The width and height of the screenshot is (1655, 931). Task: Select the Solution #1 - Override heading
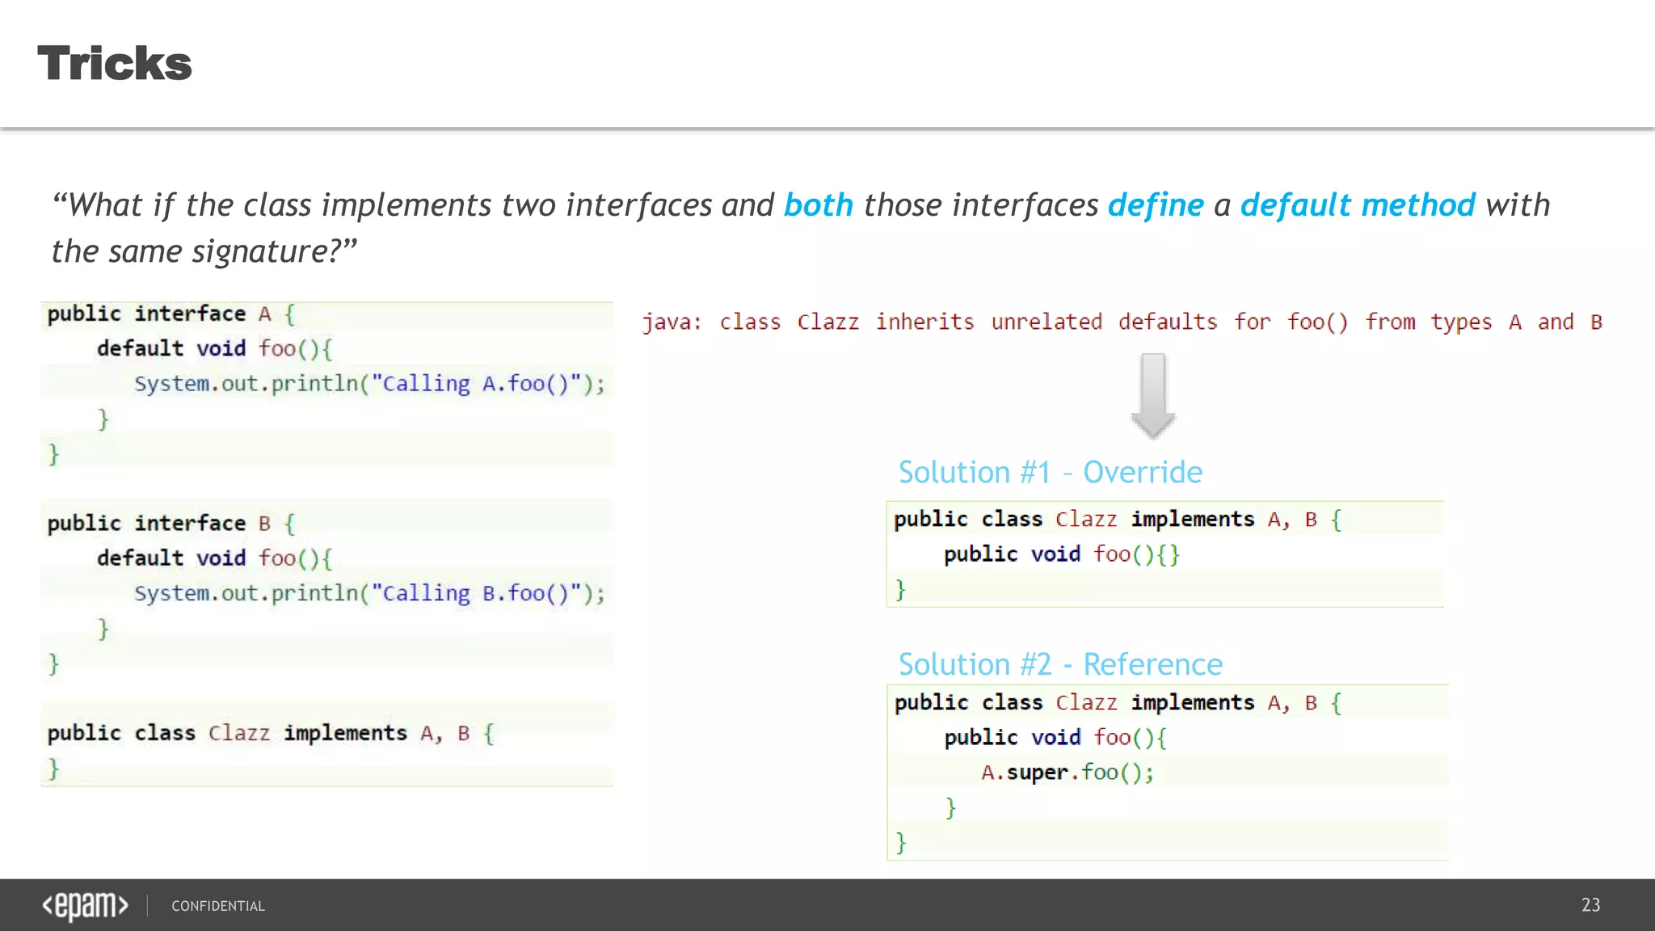coord(1050,472)
